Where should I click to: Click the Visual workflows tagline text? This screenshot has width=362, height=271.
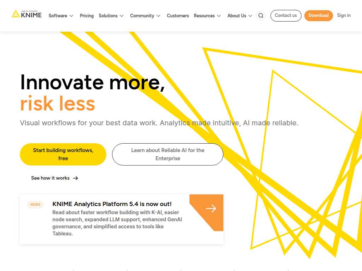[x=159, y=123]
